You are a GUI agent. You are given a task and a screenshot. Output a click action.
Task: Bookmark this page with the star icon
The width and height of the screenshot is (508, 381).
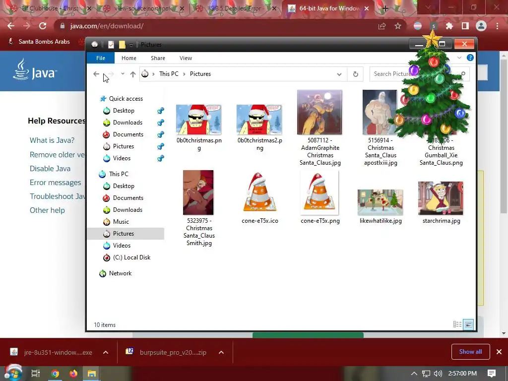[398, 26]
